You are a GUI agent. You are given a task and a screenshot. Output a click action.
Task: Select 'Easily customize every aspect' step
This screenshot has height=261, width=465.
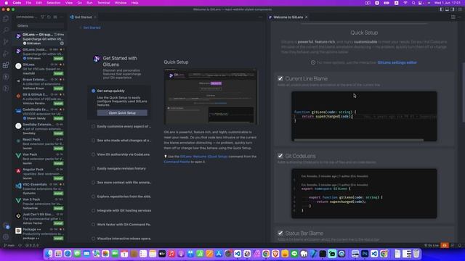tap(121, 126)
